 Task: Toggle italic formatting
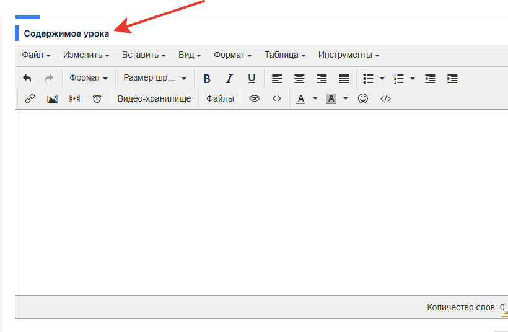pyautogui.click(x=229, y=79)
